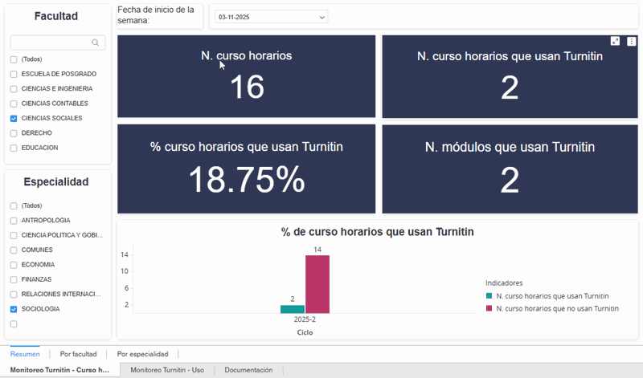Screen dimensions: 643x378
Task: Open the Monitoreo Turnitin - Uso sheet
Action: coord(167,370)
